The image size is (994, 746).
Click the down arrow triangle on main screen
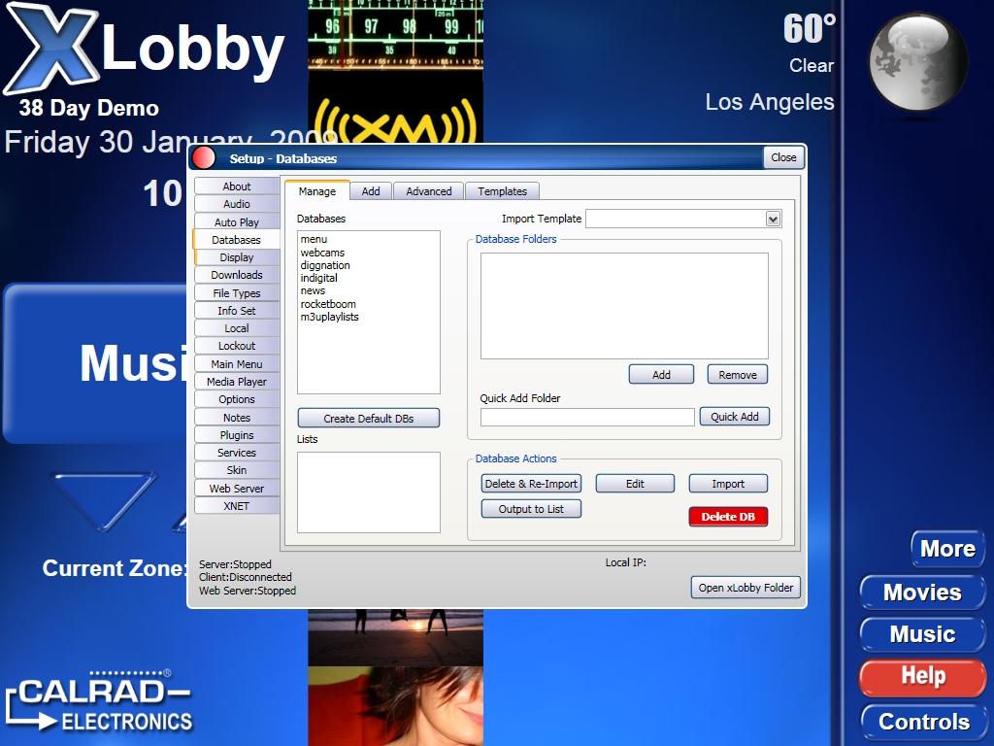103,500
